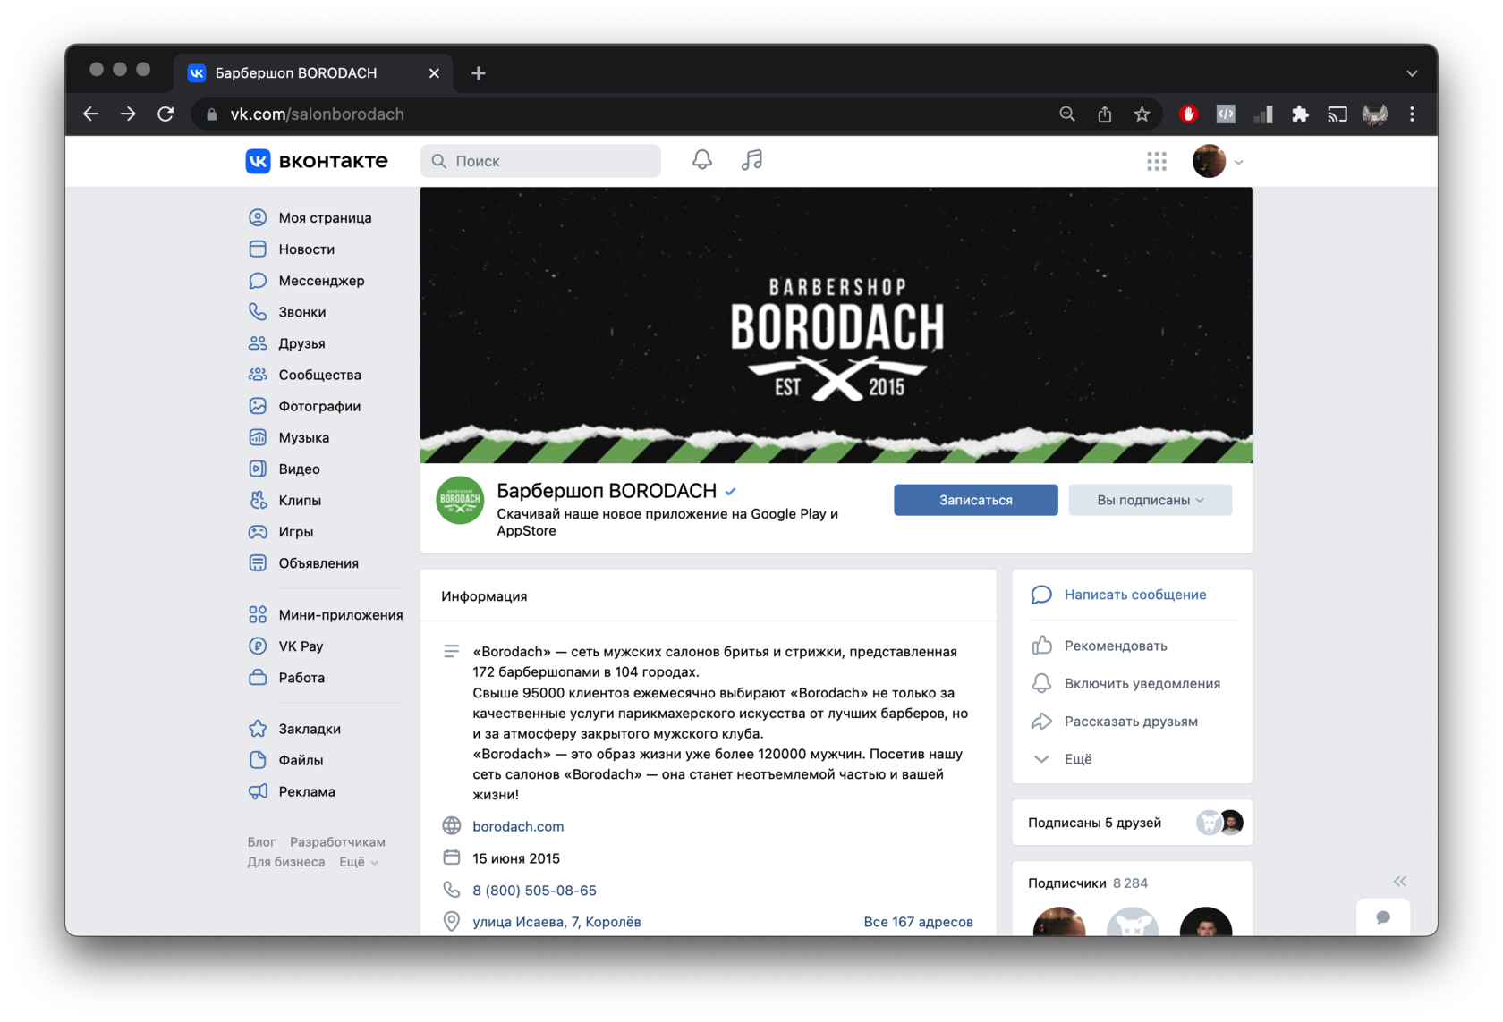
Task: Select the Барбершоп BORODACH browser tab
Action: tap(313, 72)
